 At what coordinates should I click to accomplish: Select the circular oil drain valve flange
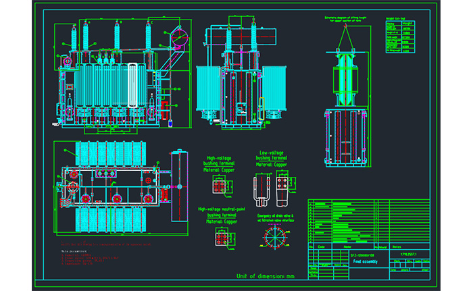coord(274,239)
